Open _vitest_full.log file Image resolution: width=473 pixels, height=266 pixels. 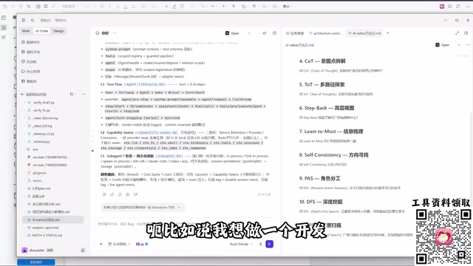pos(42,126)
